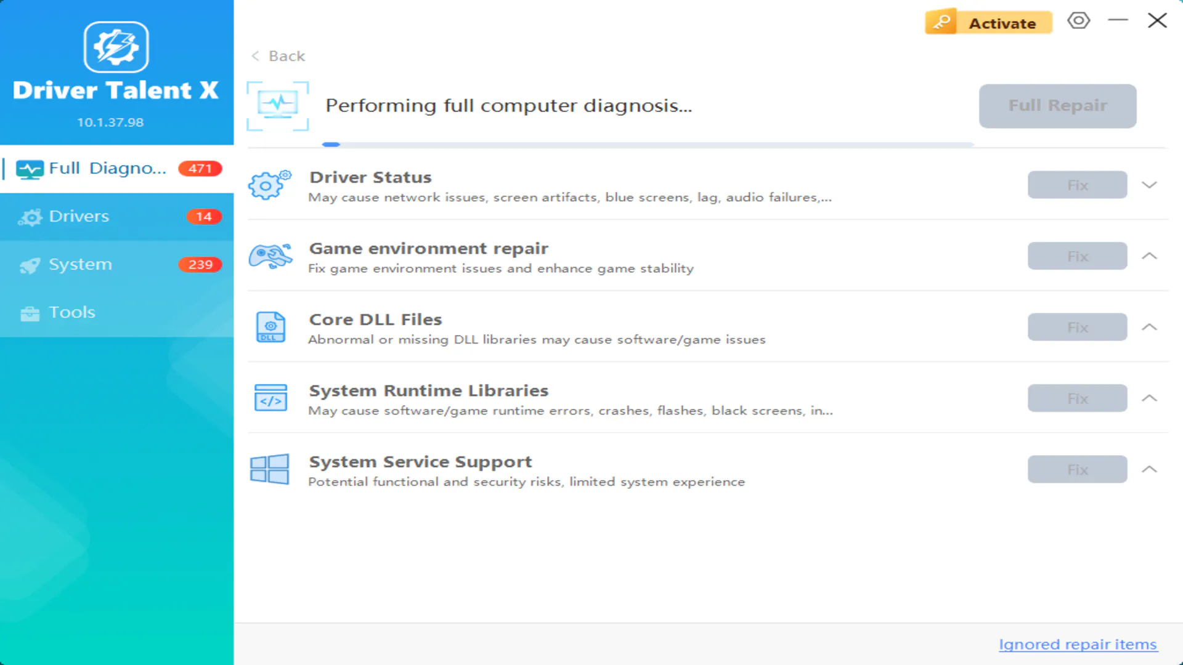The image size is (1183, 665).
Task: Click the diagnosis heartbeat monitor icon
Action: click(278, 106)
